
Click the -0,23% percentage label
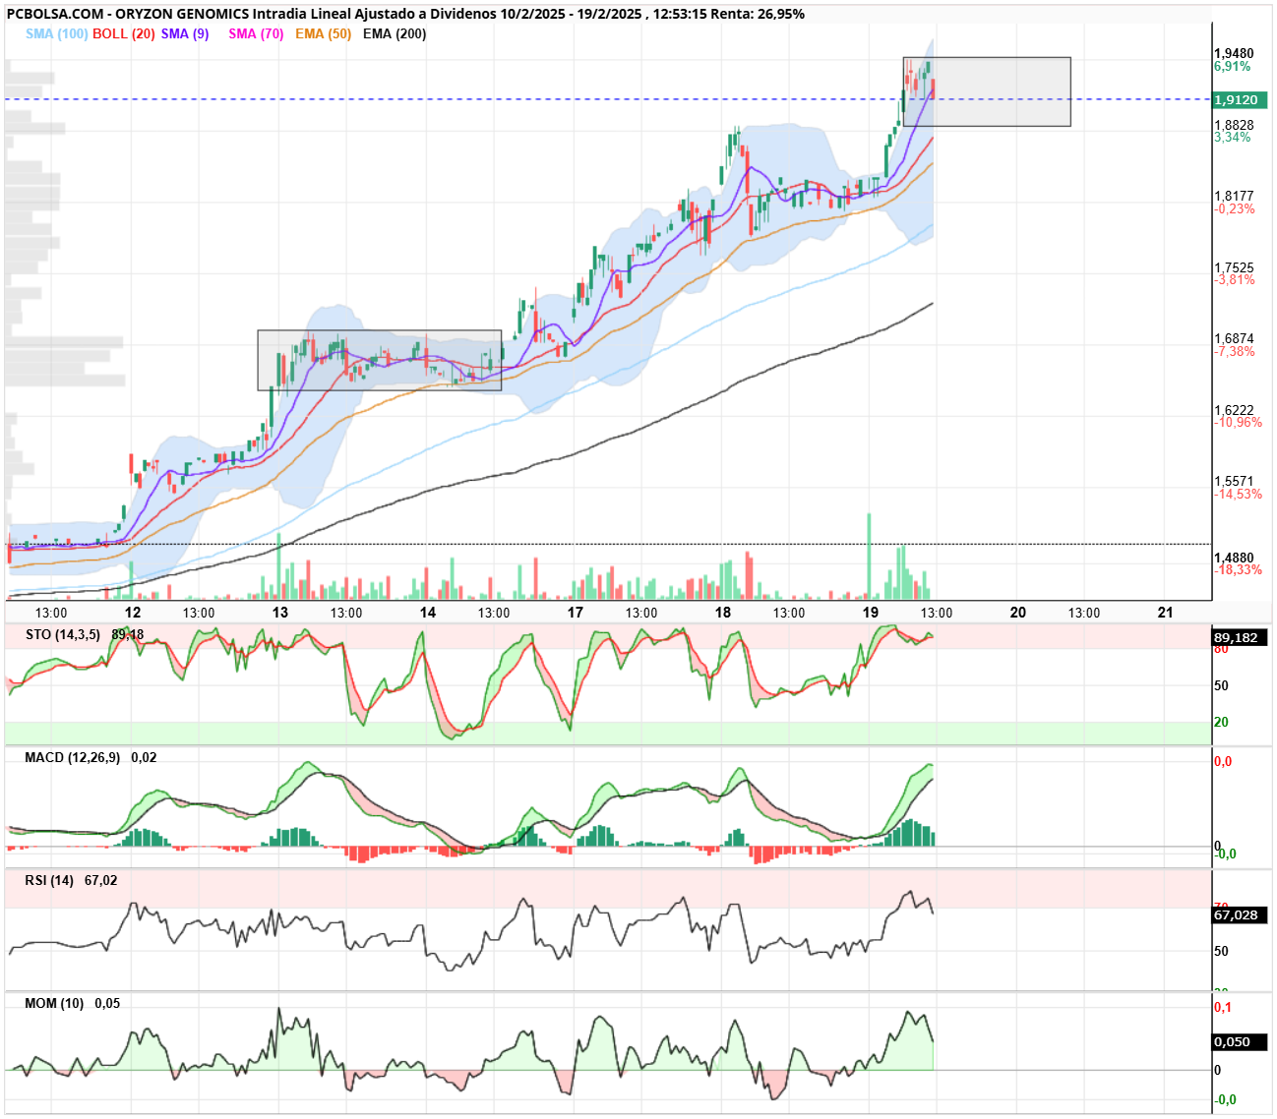tap(1235, 208)
